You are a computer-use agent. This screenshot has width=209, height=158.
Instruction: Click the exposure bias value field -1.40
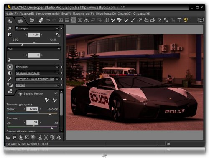34,35
